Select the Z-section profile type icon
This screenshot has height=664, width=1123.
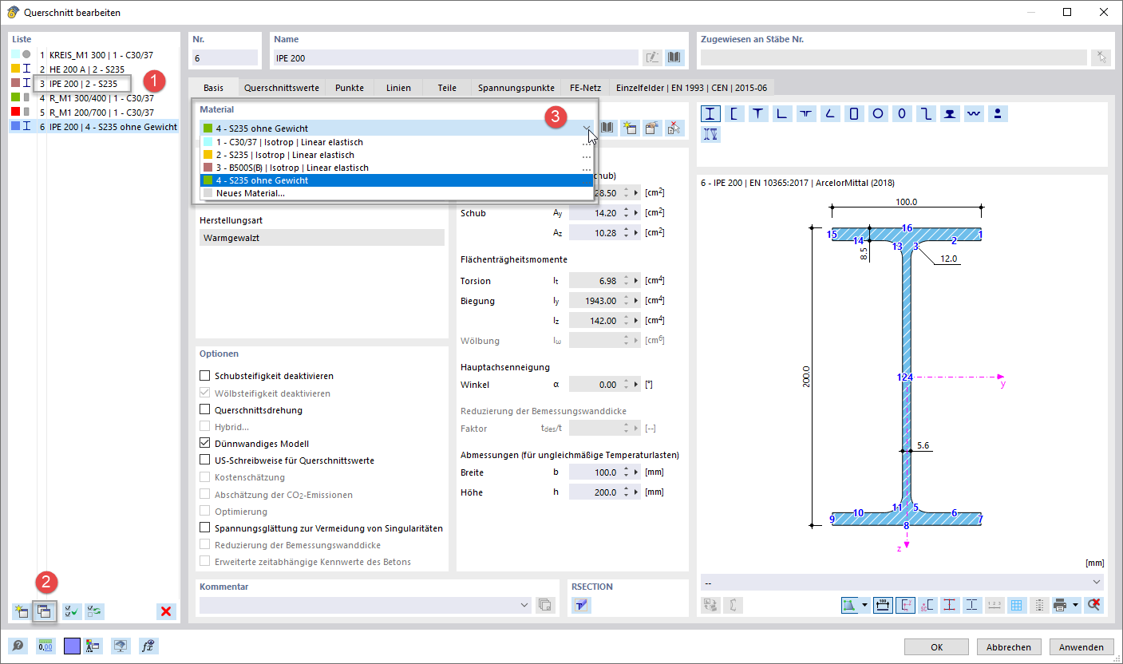[926, 113]
